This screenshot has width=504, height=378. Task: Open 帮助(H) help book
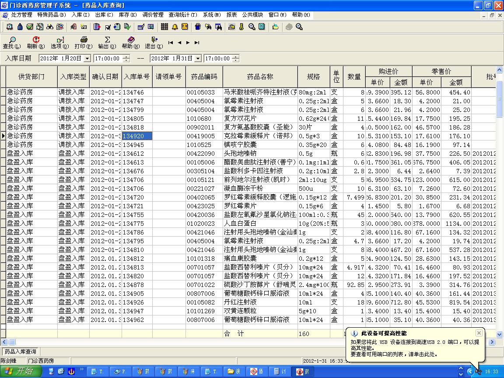coord(131,43)
